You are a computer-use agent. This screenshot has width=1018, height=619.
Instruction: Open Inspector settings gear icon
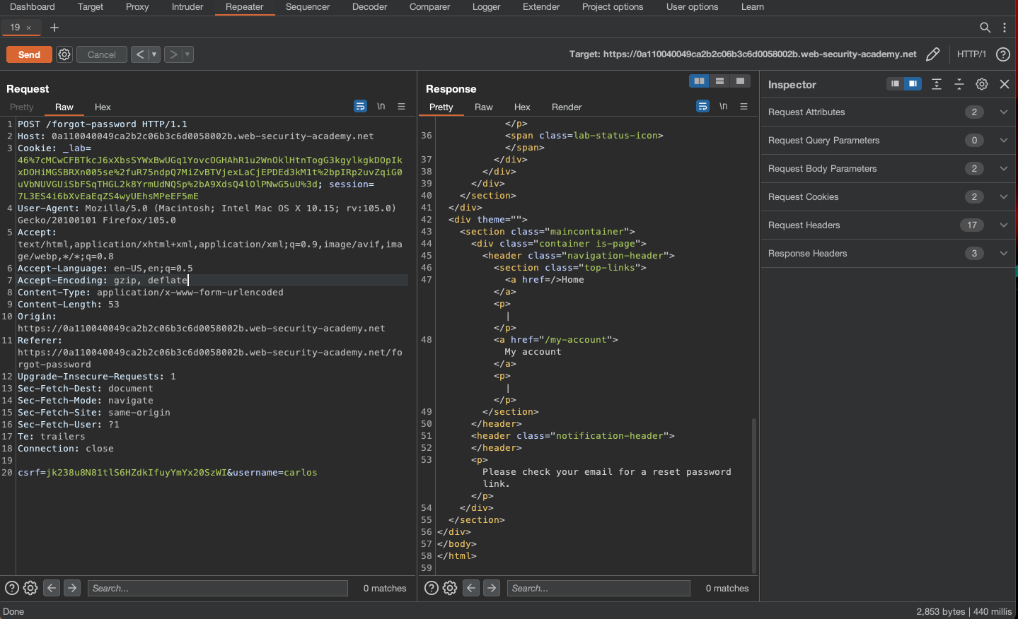[x=981, y=84]
